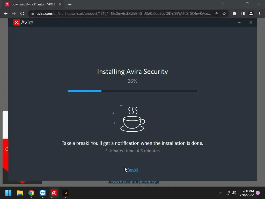Toggle Chrome side panel
The height and width of the screenshot is (199, 265).
[243, 13]
